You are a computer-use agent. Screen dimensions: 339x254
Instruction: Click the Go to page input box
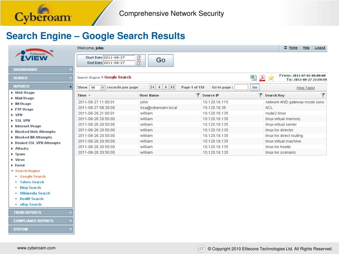coord(241,87)
